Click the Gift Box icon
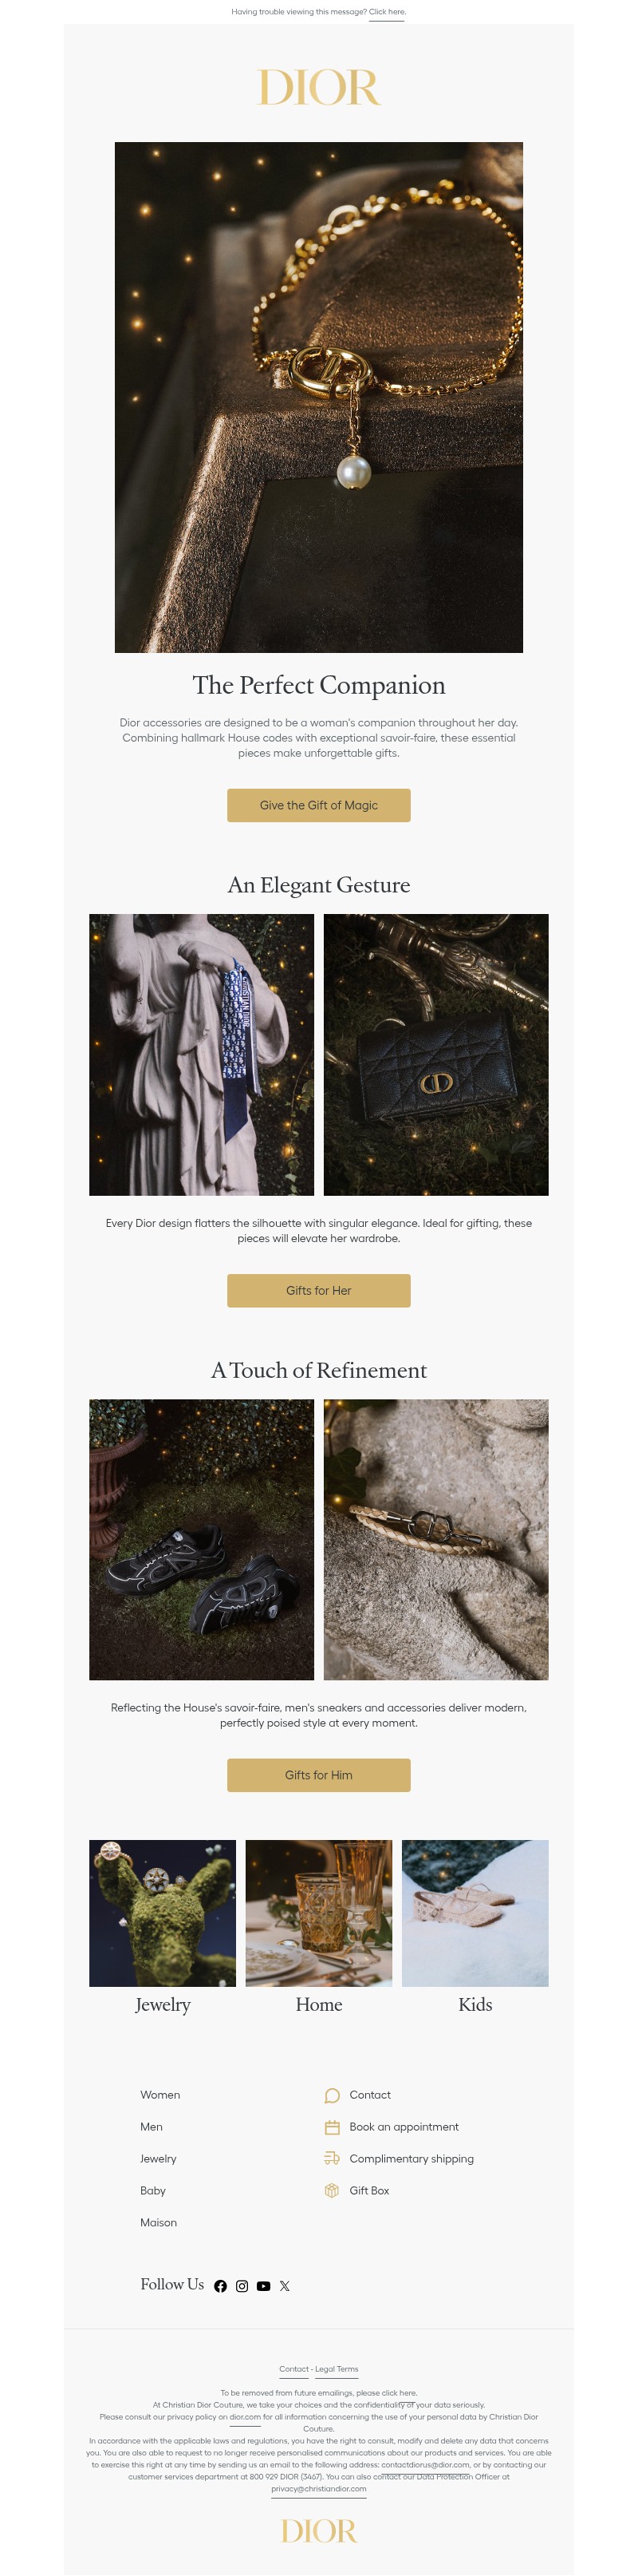This screenshot has height=2576, width=638. [x=333, y=2191]
